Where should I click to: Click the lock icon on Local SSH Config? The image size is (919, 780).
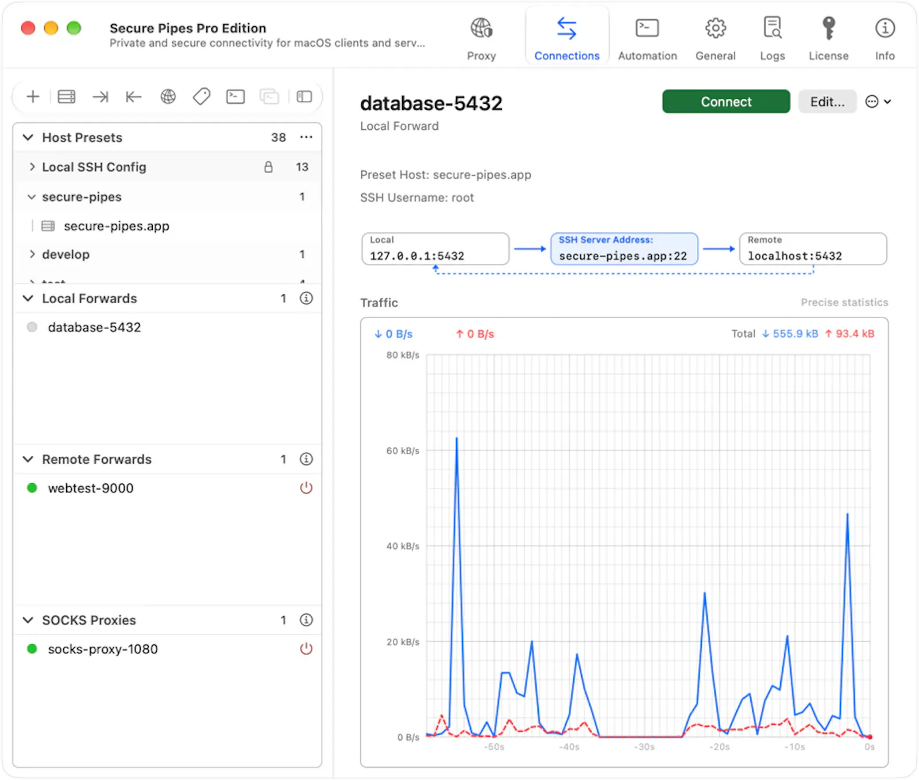point(268,167)
